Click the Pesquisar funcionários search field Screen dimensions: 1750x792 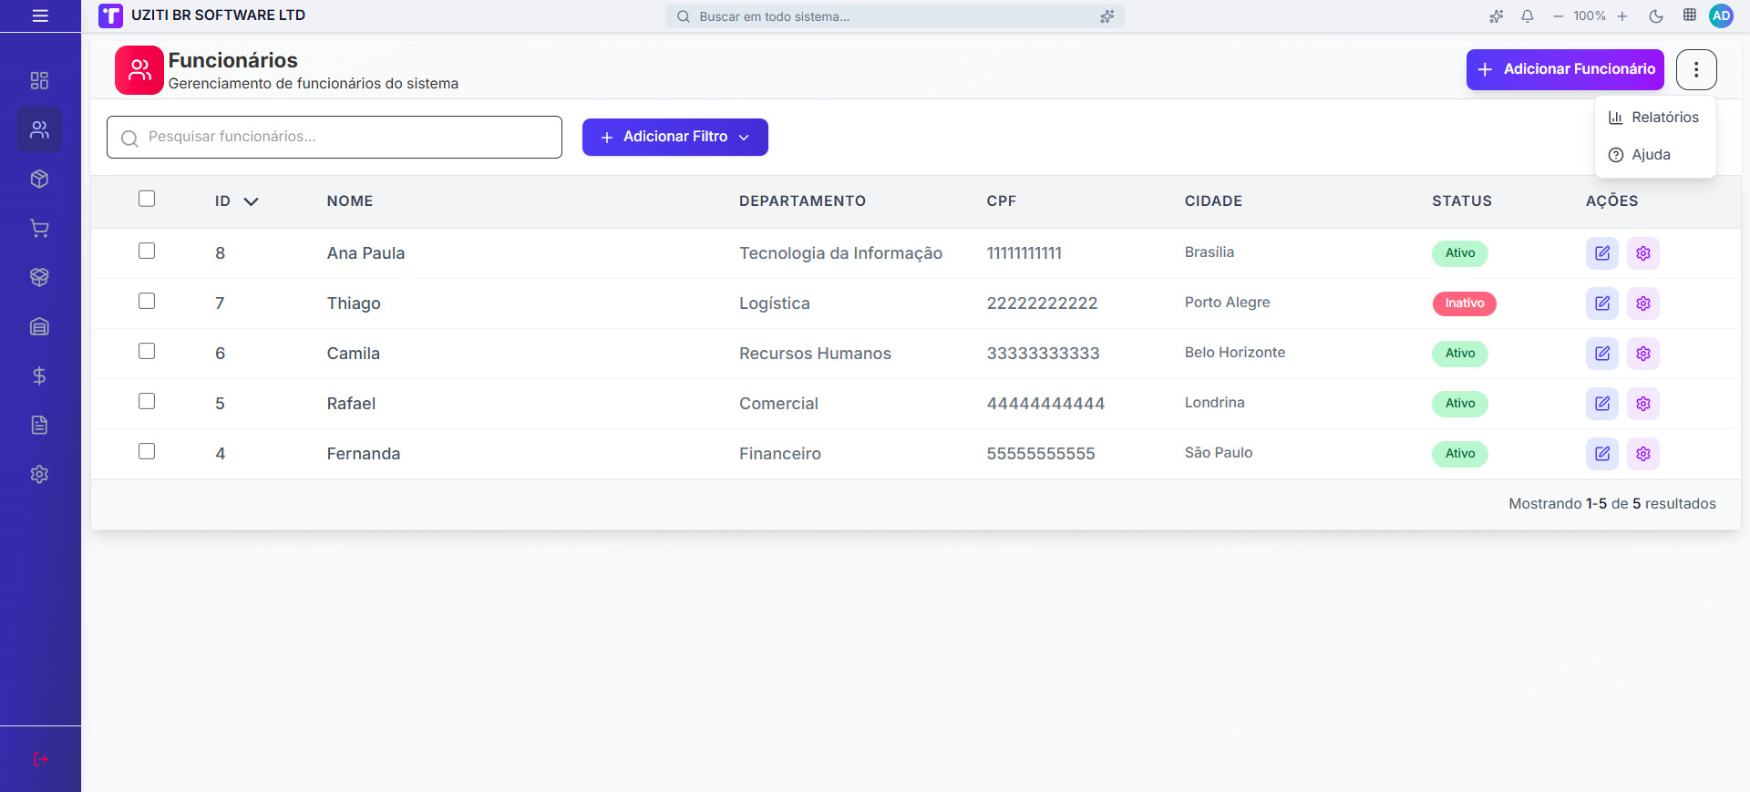[335, 137]
